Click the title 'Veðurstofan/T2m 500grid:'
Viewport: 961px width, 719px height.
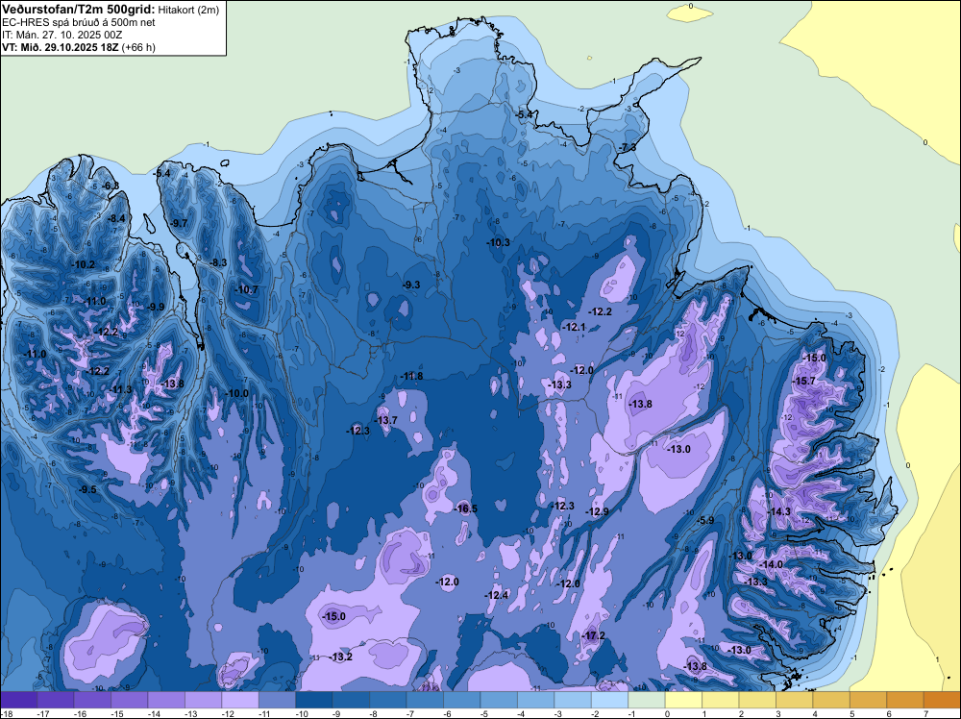79,10
